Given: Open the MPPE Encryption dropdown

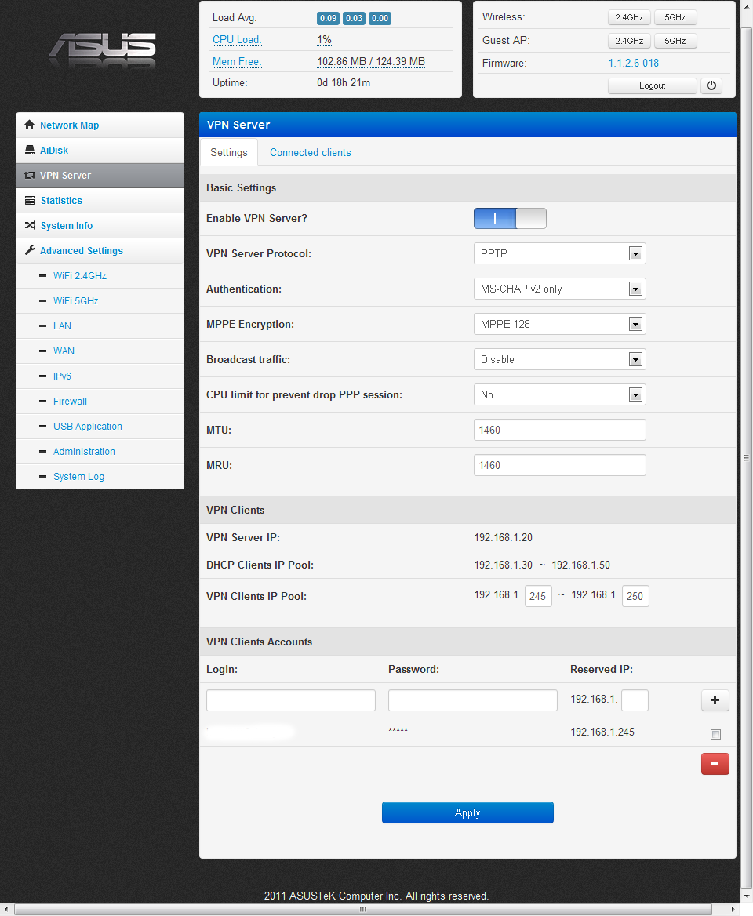Looking at the screenshot, I should point(559,324).
